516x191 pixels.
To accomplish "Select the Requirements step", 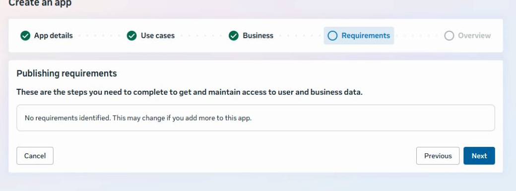I will coord(359,36).
